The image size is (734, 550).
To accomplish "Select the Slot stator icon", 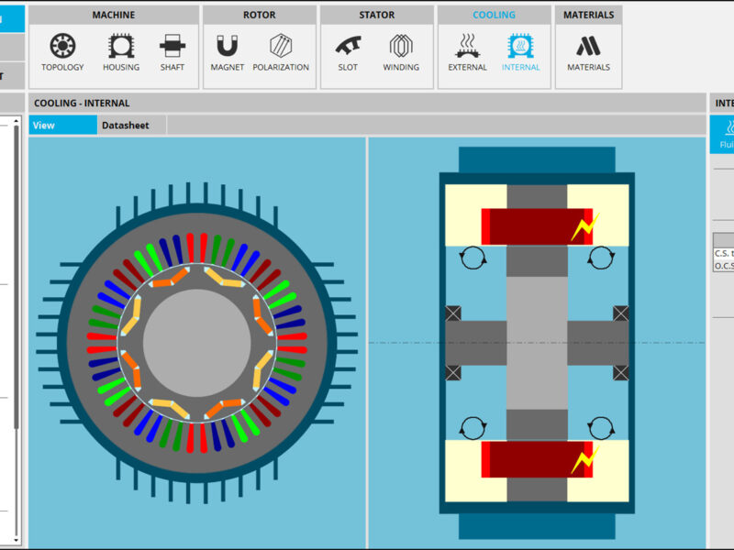I will pos(348,52).
